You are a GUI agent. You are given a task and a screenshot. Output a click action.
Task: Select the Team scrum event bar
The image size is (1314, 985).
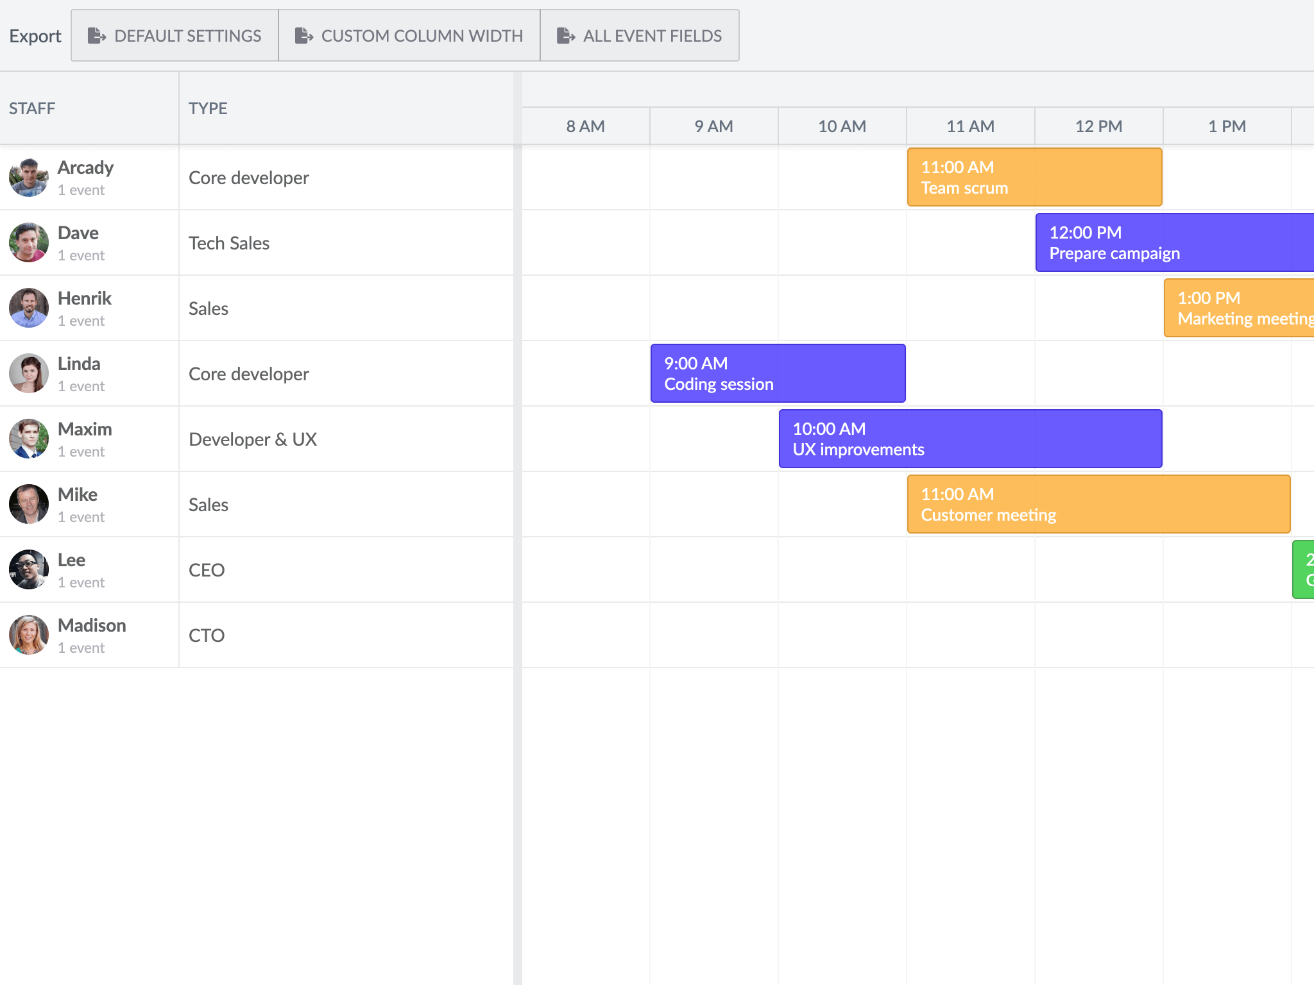click(x=1034, y=177)
